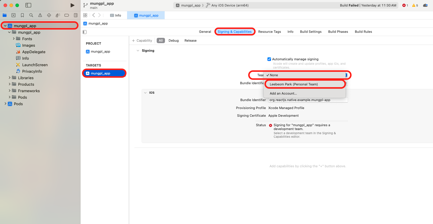Switch to the Resource Tags tab
The image size is (433, 224).
[270, 32]
